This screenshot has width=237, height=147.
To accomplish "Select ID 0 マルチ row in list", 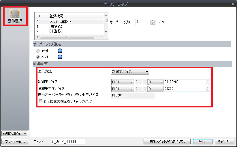I will coord(69,22).
